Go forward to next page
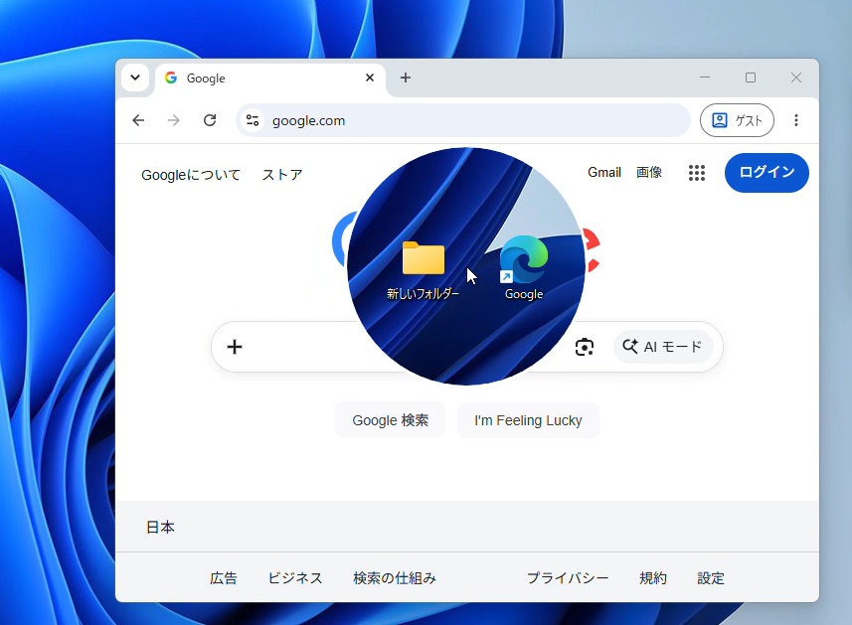Image resolution: width=852 pixels, height=625 pixels. [x=174, y=120]
